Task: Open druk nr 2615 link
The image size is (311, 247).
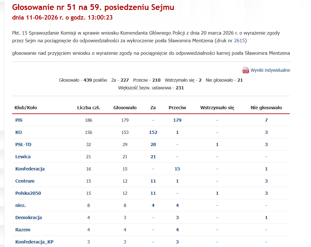Action: (x=239, y=41)
